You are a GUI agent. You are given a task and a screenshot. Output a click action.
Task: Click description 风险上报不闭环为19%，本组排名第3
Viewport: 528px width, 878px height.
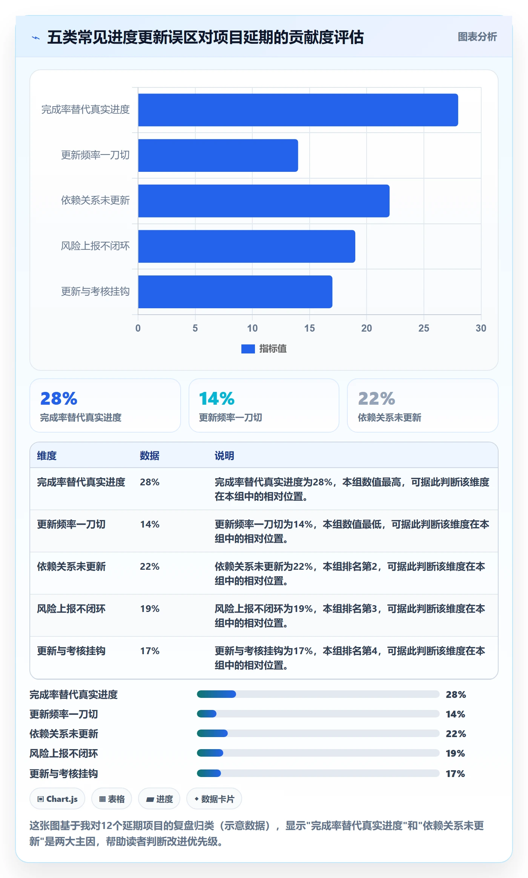350,616
